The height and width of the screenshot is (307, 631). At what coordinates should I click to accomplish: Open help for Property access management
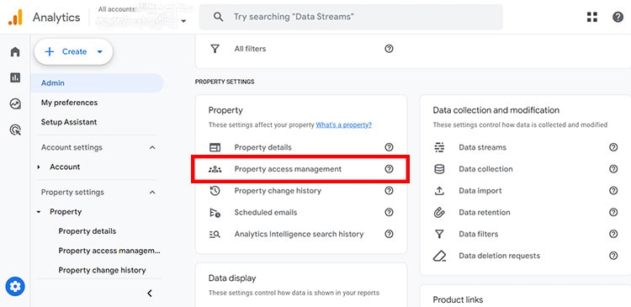[389, 169]
